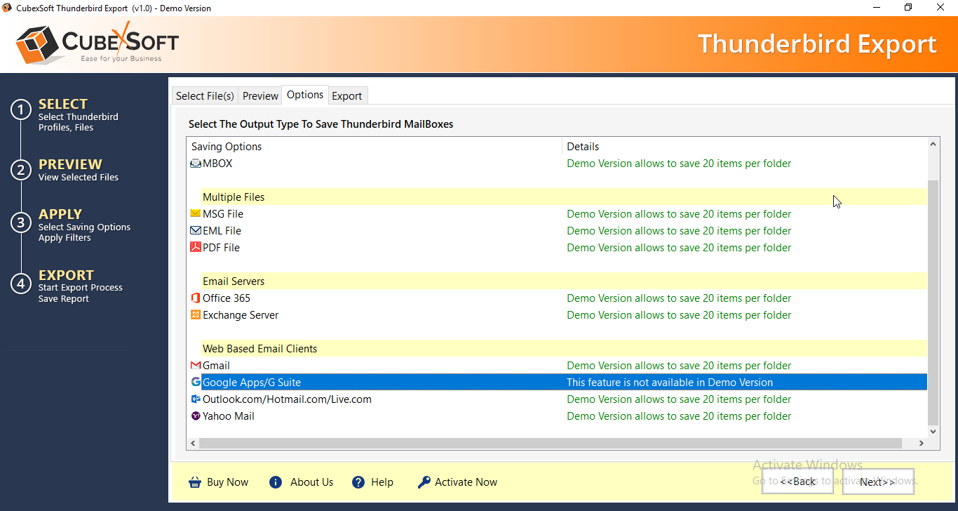Image resolution: width=958 pixels, height=511 pixels.
Task: Click the Help question mark icon
Action: (358, 482)
